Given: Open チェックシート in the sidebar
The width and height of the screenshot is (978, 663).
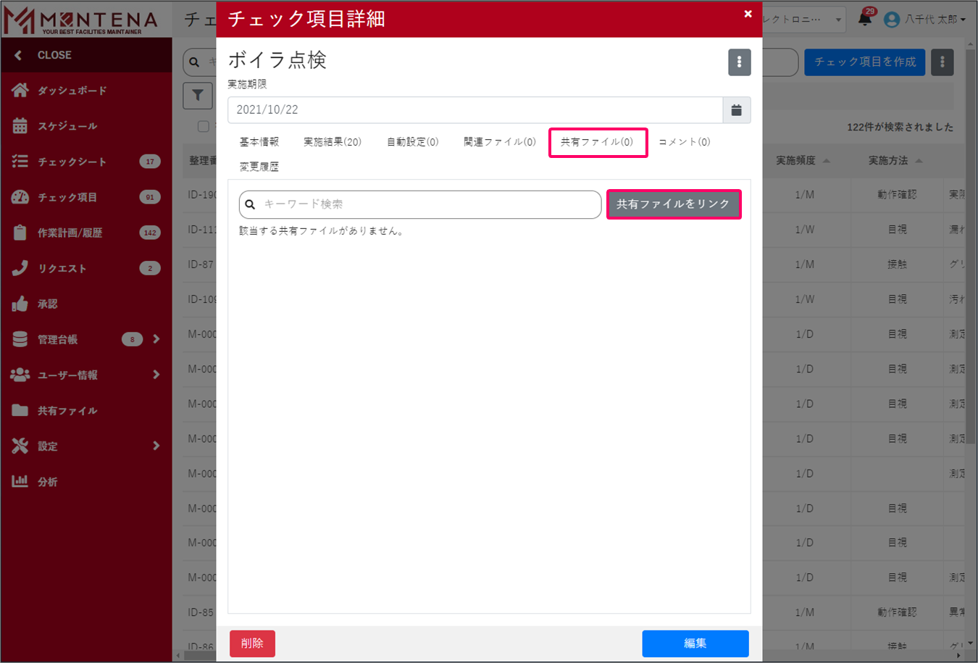Looking at the screenshot, I should (x=72, y=162).
